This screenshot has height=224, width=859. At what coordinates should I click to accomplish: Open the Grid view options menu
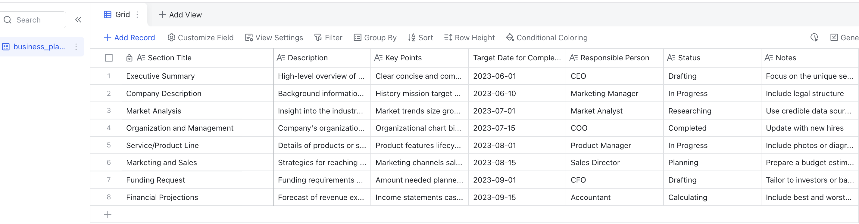[x=137, y=15]
